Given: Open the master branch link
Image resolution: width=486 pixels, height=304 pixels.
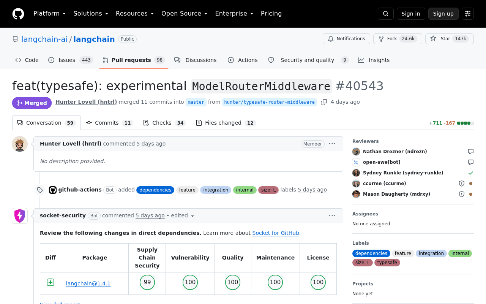Looking at the screenshot, I should click(x=196, y=102).
